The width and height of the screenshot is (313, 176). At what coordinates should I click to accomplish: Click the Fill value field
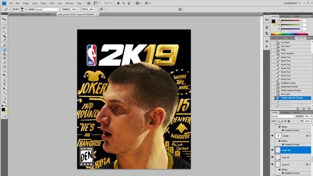(x=307, y=121)
